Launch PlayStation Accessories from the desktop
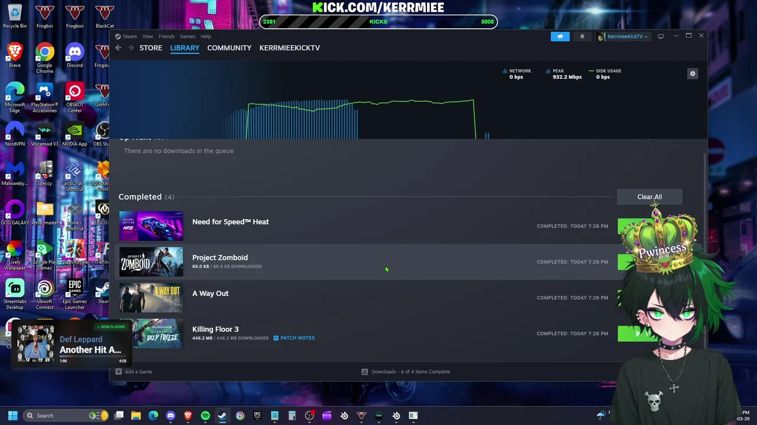This screenshot has width=757, height=425. [x=44, y=97]
